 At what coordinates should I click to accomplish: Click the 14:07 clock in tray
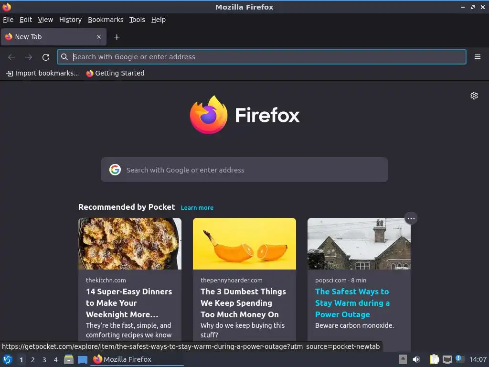click(478, 359)
